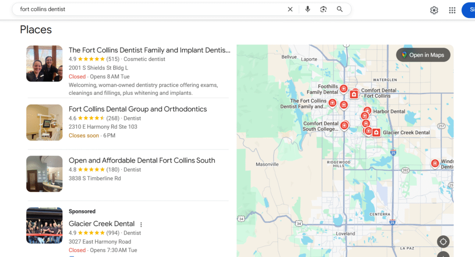Open Glacier Creek Dental ad options menu
The image size is (475, 257).
141,224
